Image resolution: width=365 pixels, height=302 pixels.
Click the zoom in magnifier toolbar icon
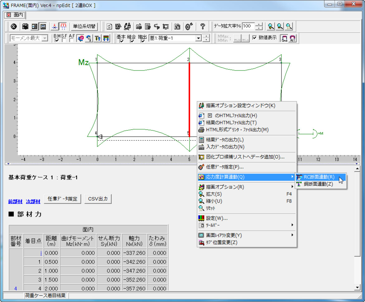(x=271, y=26)
